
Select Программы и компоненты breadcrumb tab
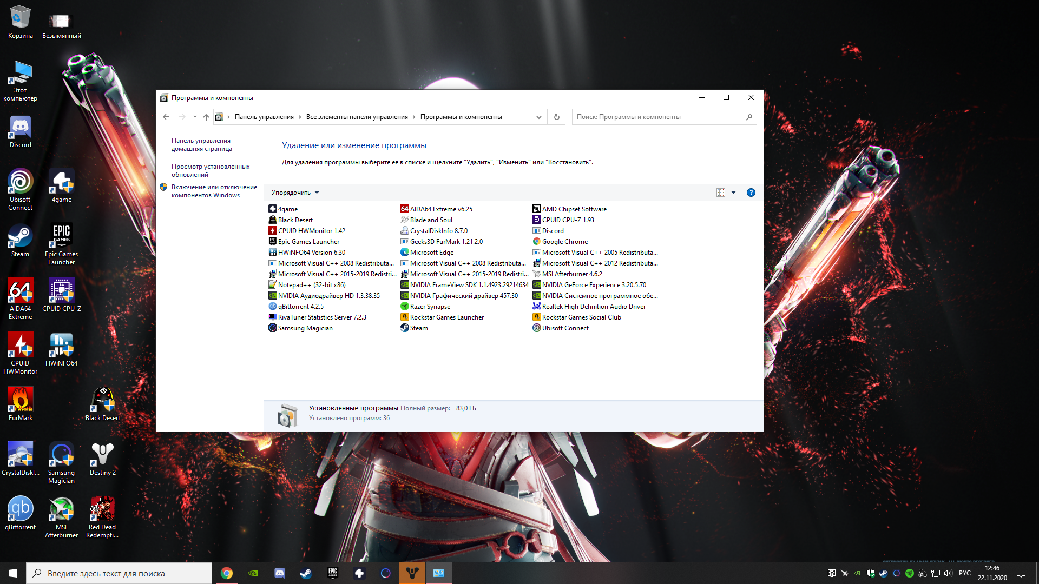461,116
